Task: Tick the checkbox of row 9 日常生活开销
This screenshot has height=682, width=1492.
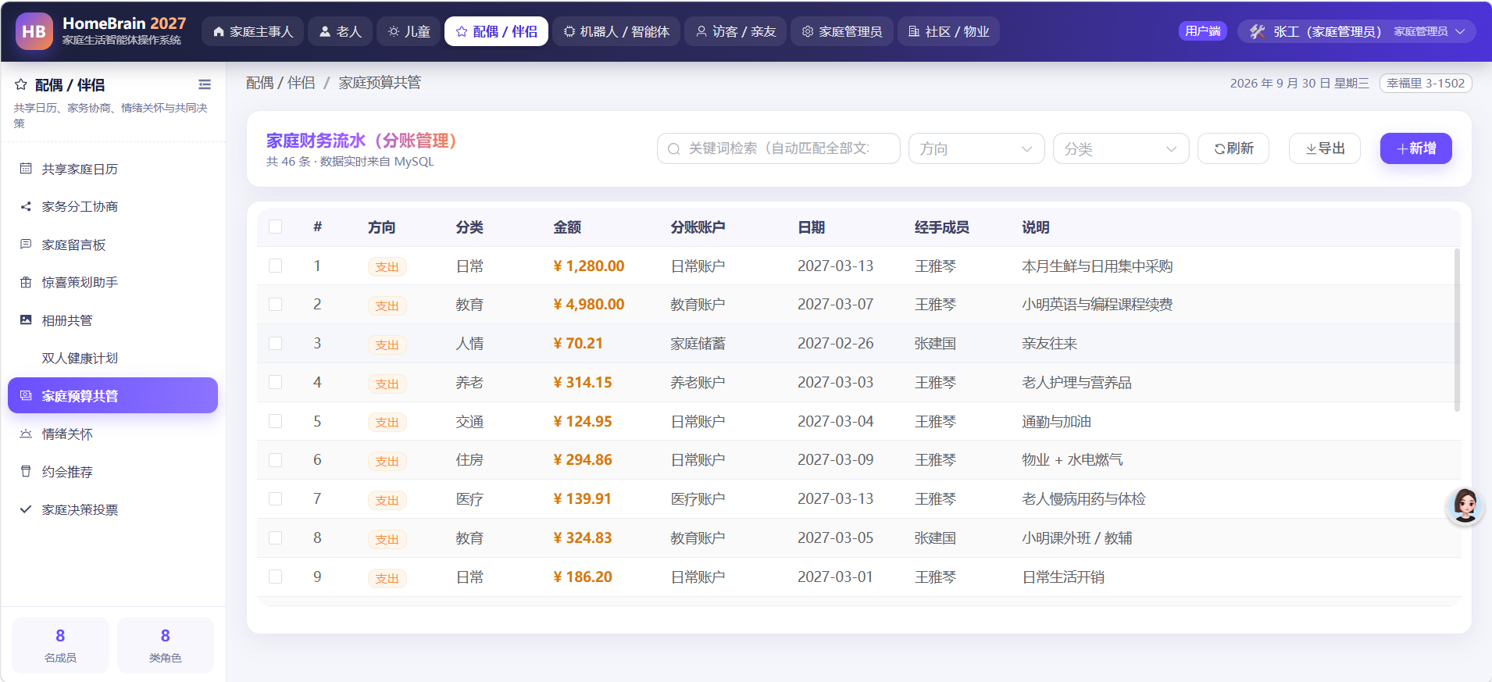Action: coord(275,577)
